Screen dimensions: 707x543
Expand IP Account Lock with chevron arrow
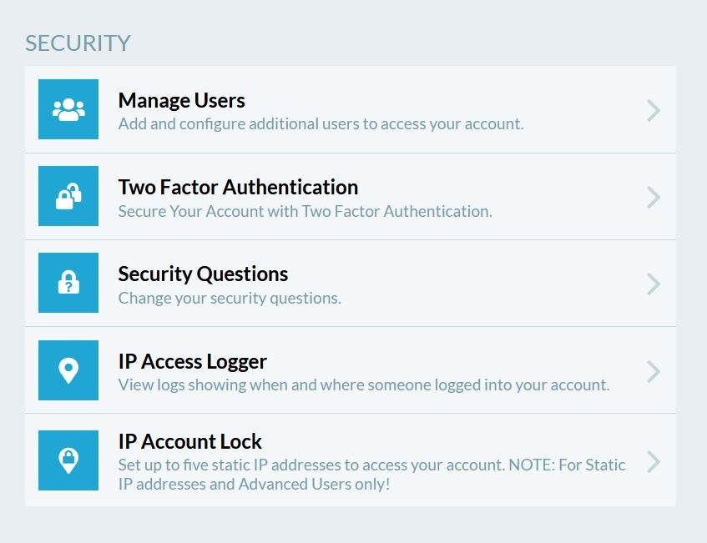(654, 461)
